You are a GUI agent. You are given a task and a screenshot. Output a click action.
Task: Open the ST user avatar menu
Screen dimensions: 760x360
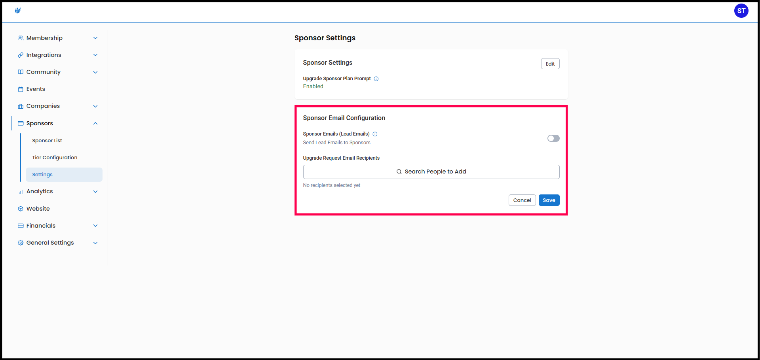pos(741,11)
